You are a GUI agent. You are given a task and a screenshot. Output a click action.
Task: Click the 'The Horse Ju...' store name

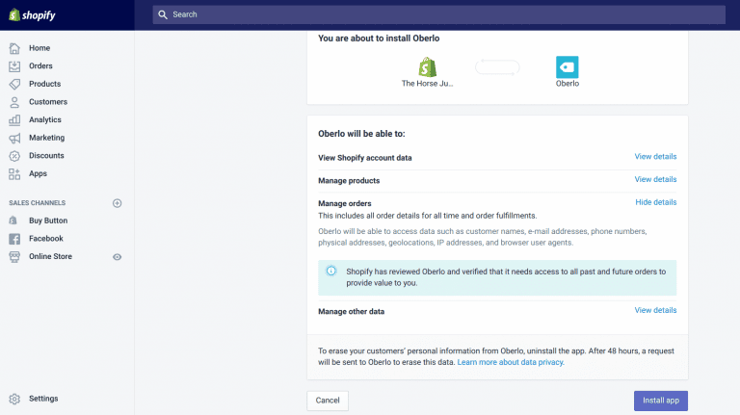(427, 84)
